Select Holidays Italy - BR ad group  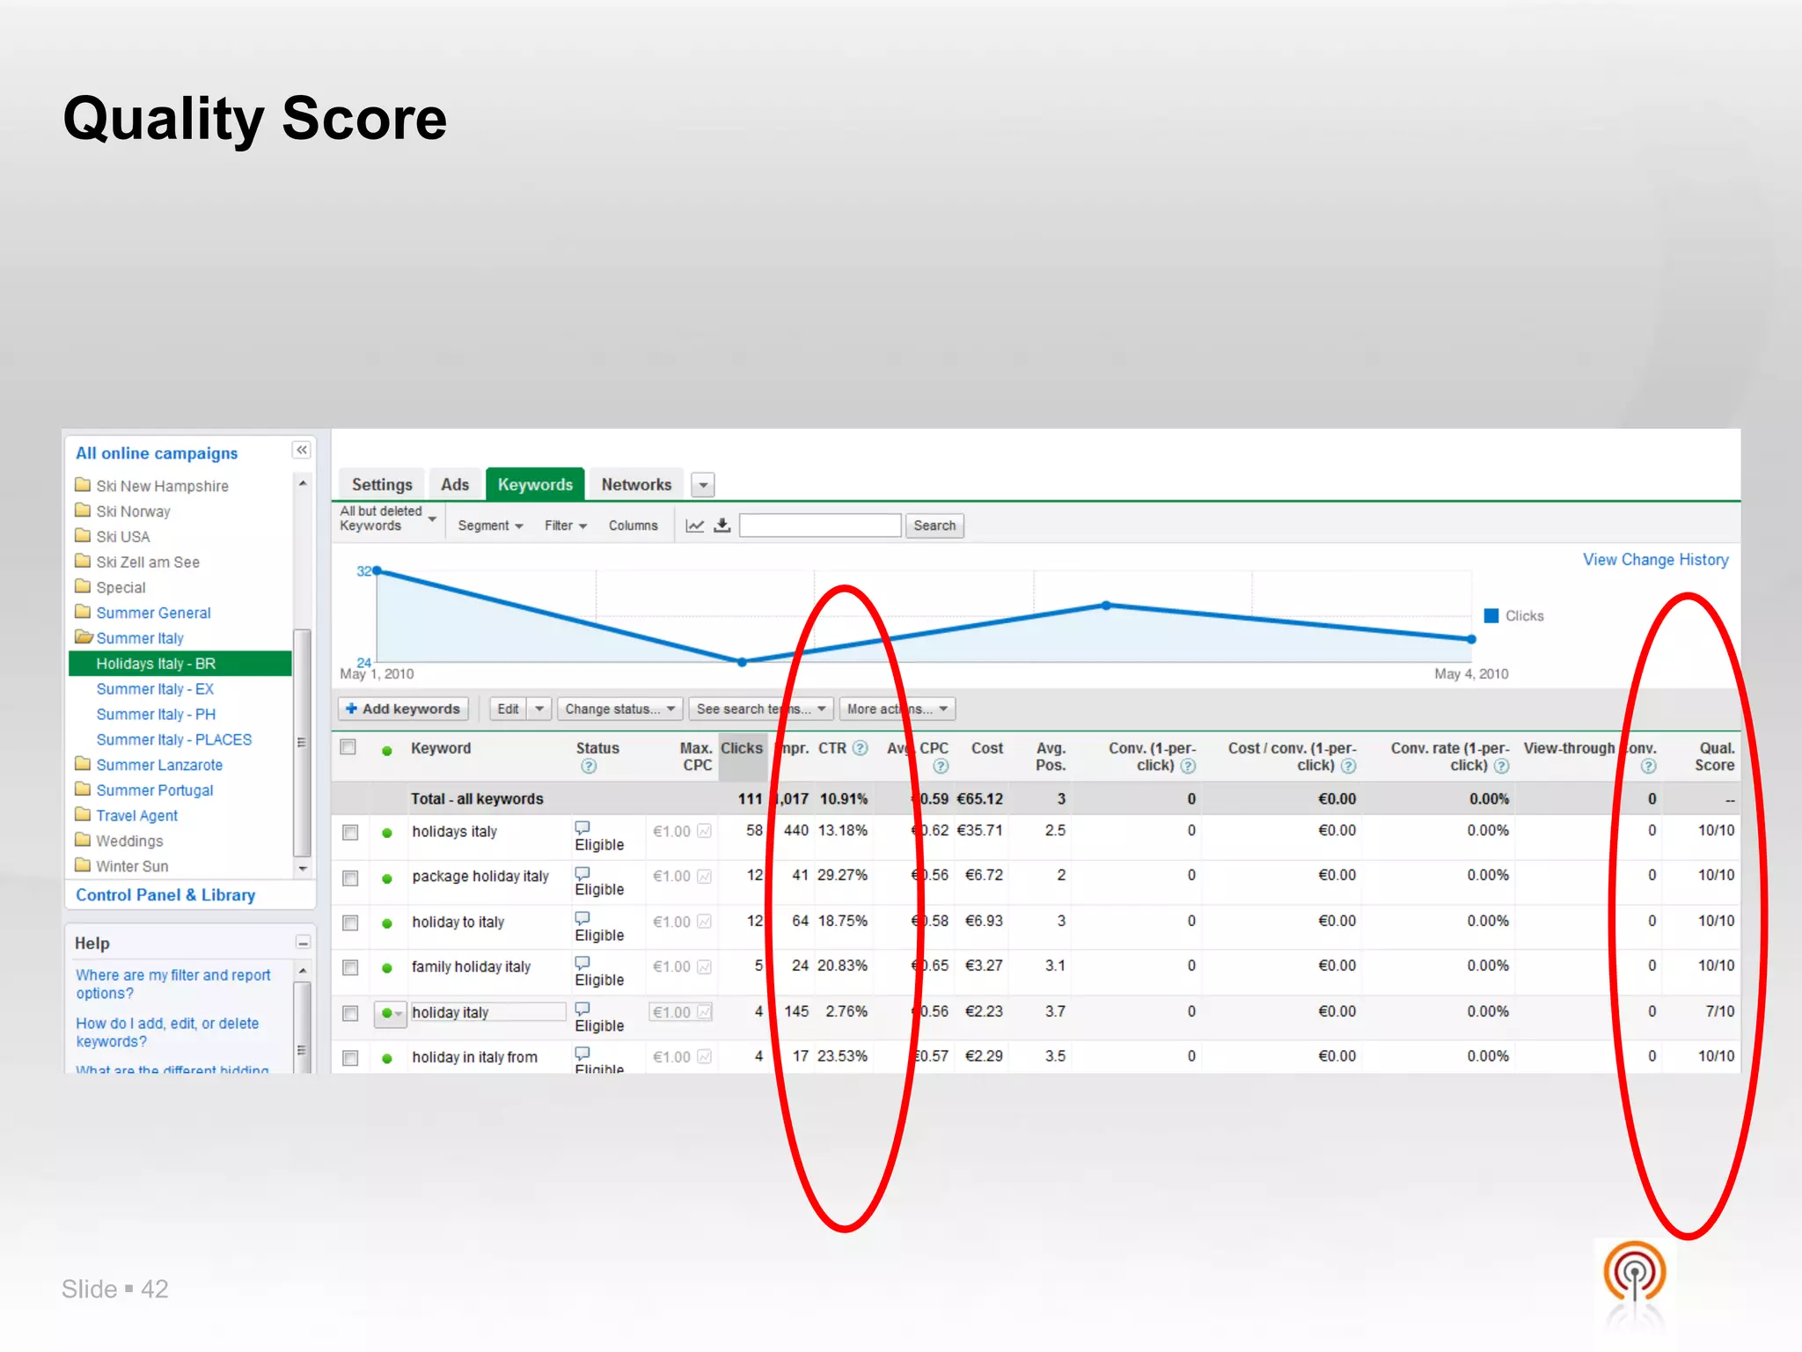coord(180,664)
